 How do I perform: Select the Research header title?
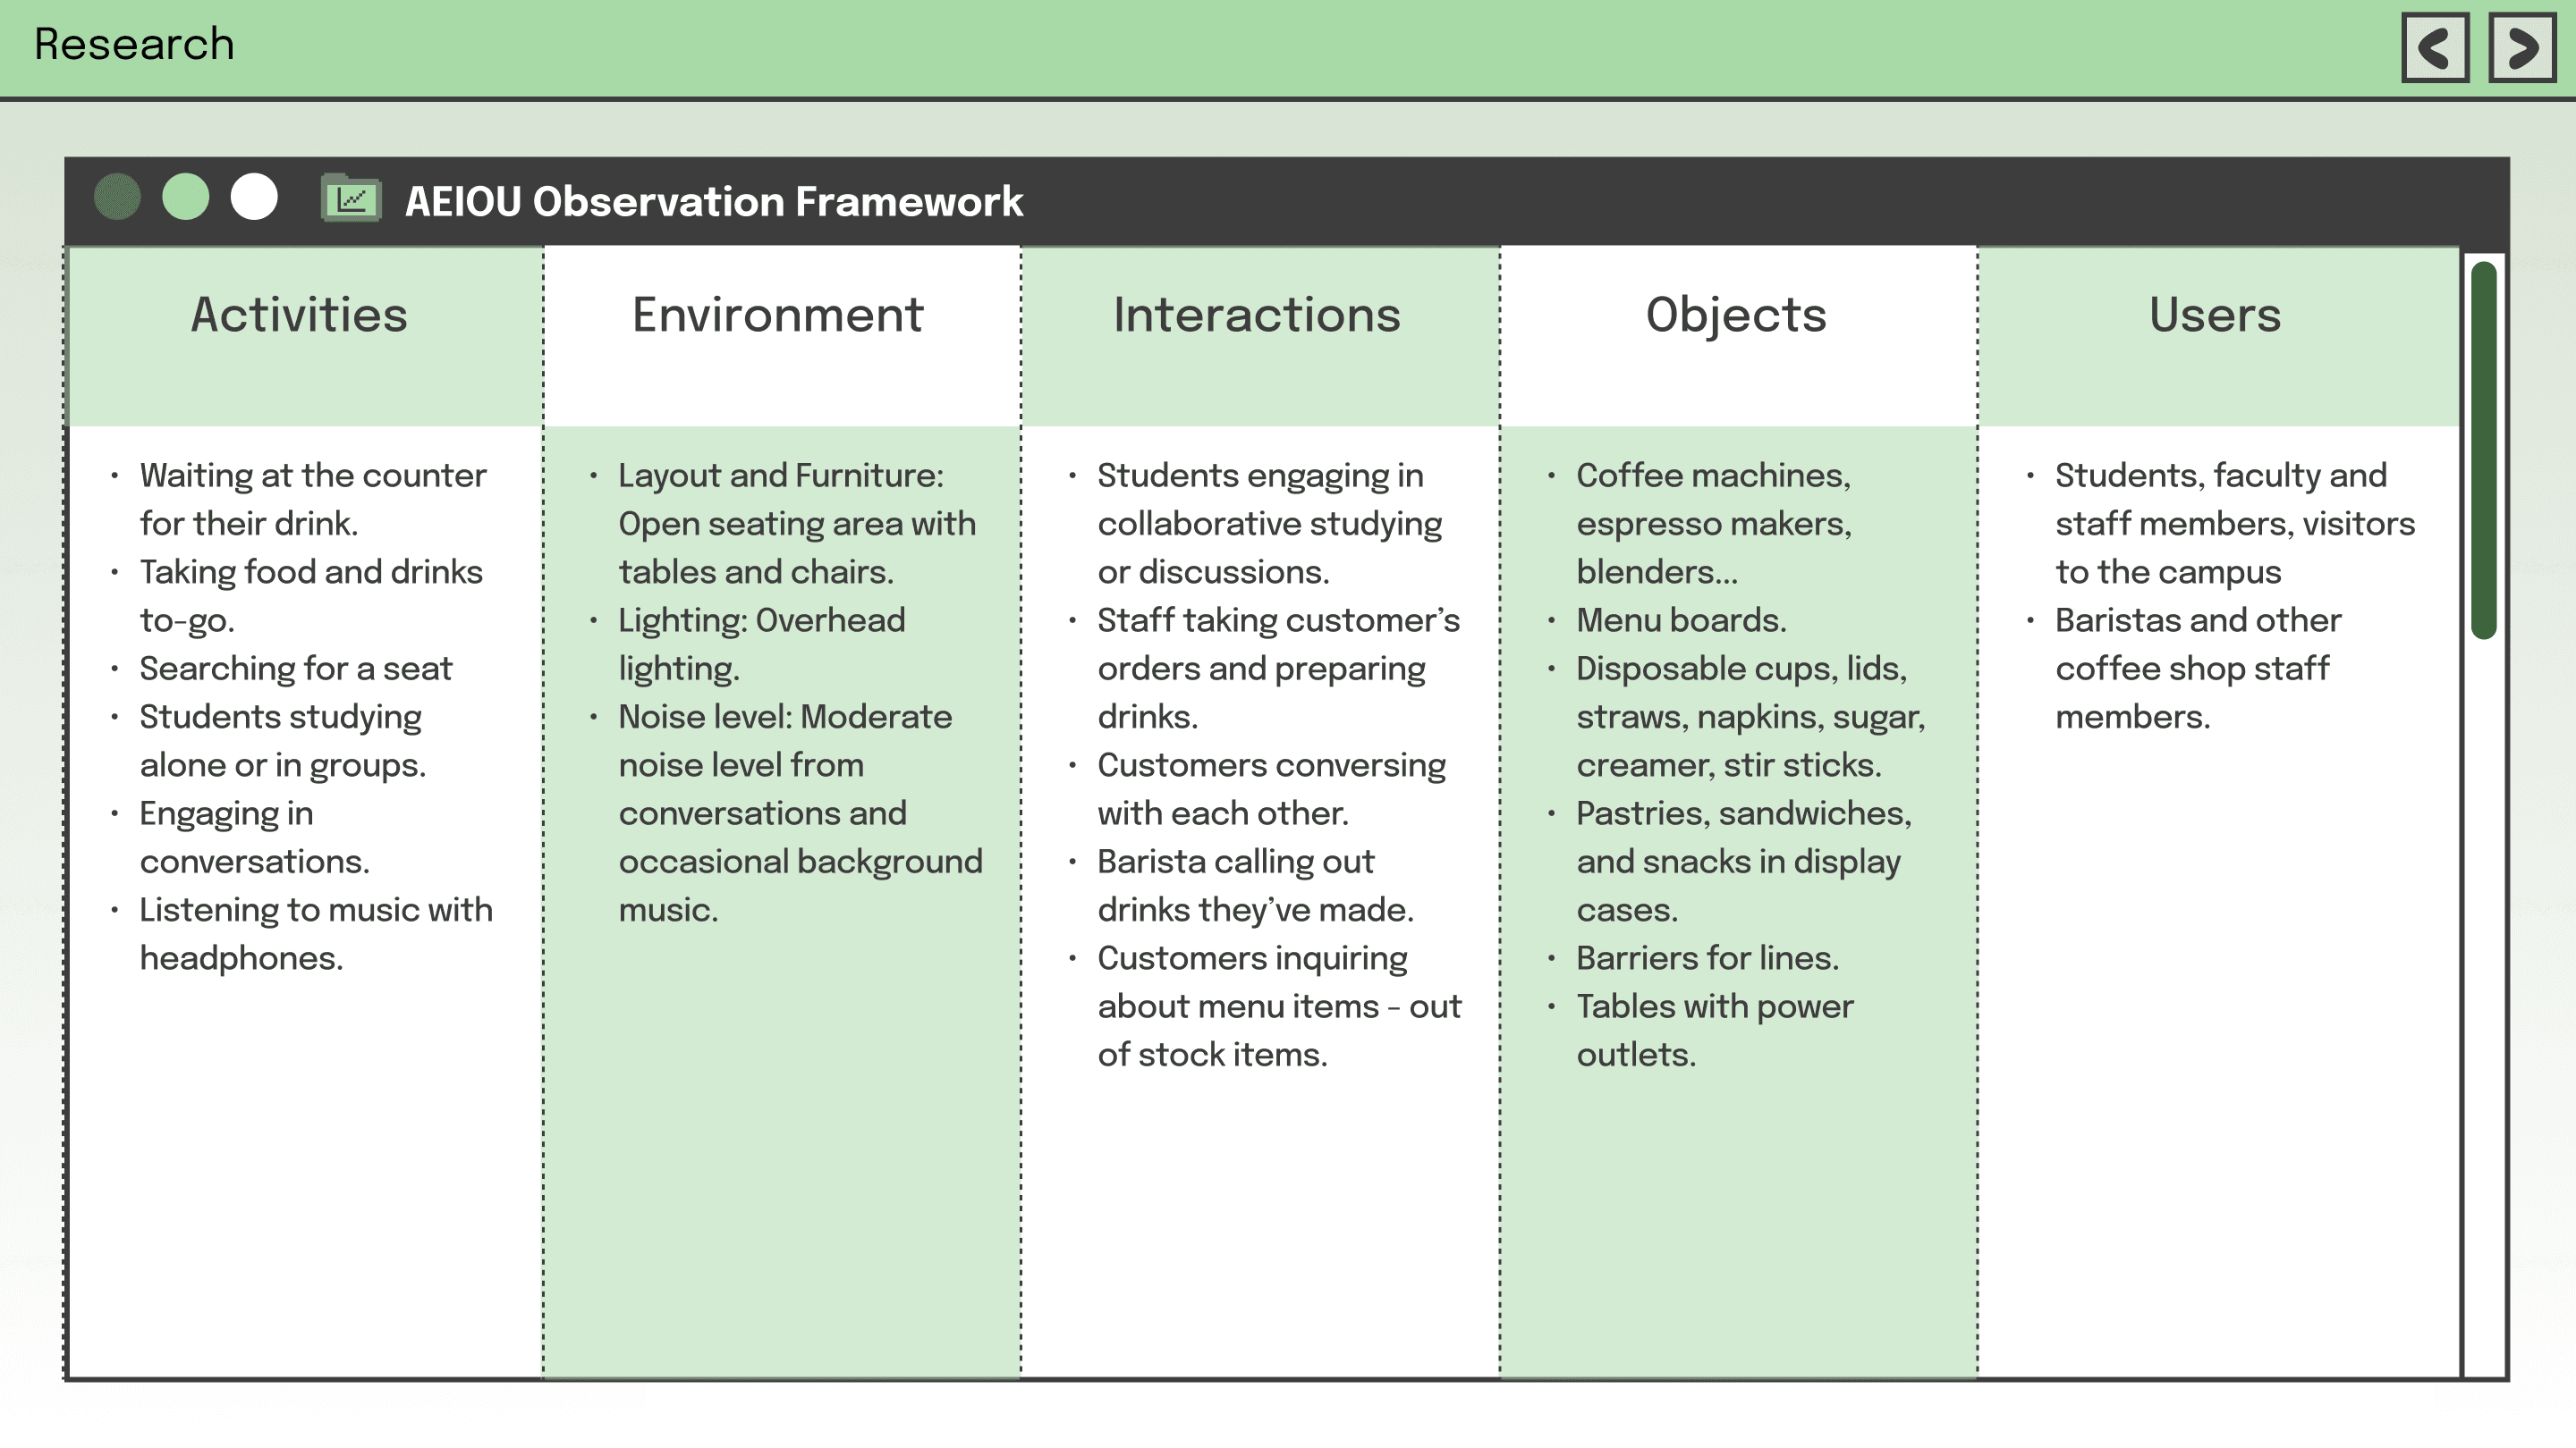[x=134, y=45]
